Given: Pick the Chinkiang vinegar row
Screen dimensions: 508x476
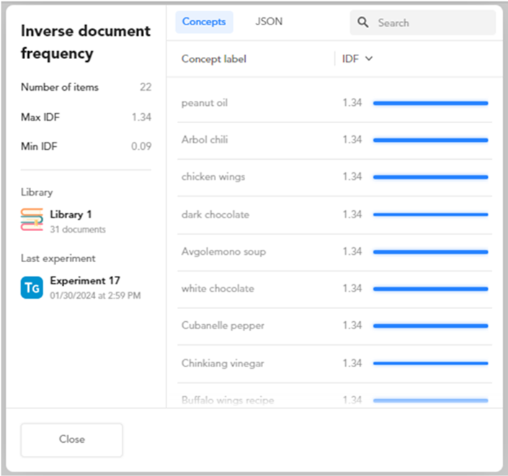Looking at the screenshot, I should [223, 363].
